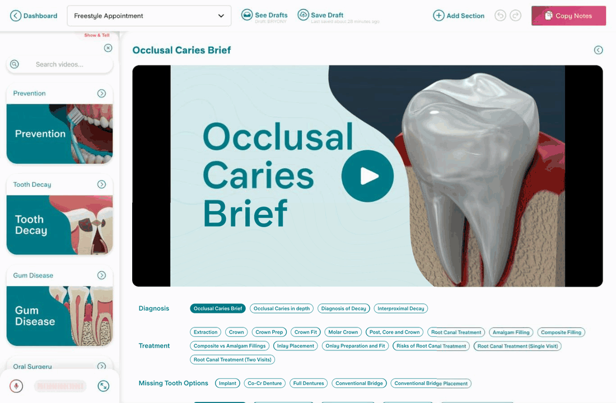
Task: Choose the Implant video option
Action: [227, 383]
